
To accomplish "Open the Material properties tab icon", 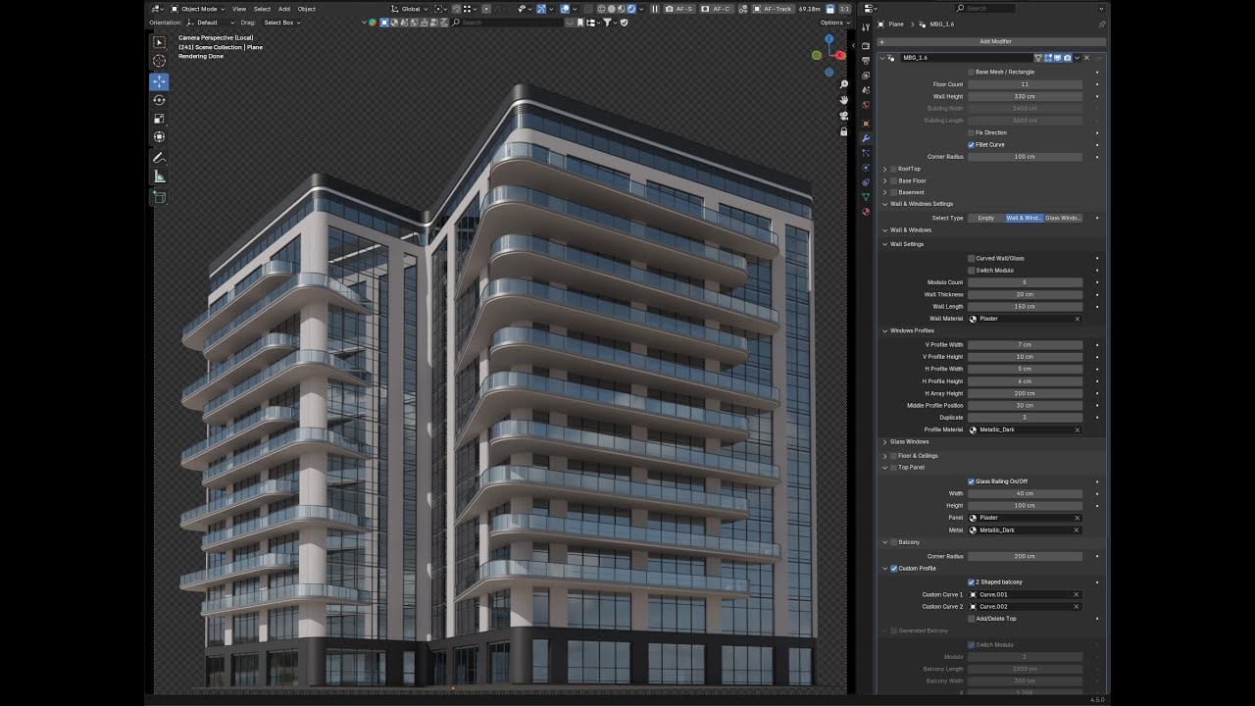I will tap(866, 212).
